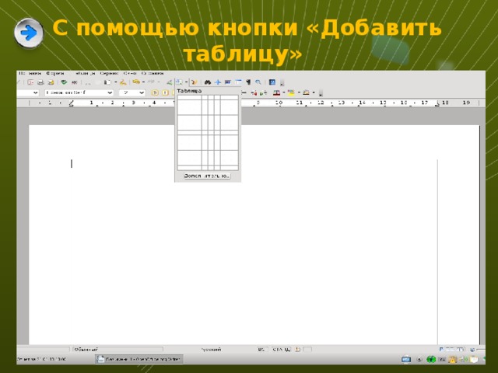Toggle the ABC auto spellcheck icon
Viewport: 498px width, 373px height.
click(75, 82)
